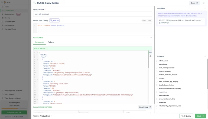Select the Response tab

coord(39,42)
